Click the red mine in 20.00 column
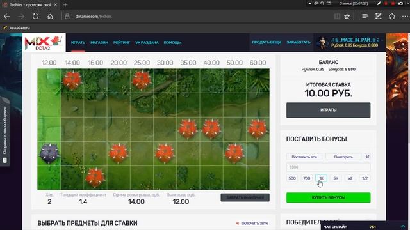The image size is (410, 230). 119,153
